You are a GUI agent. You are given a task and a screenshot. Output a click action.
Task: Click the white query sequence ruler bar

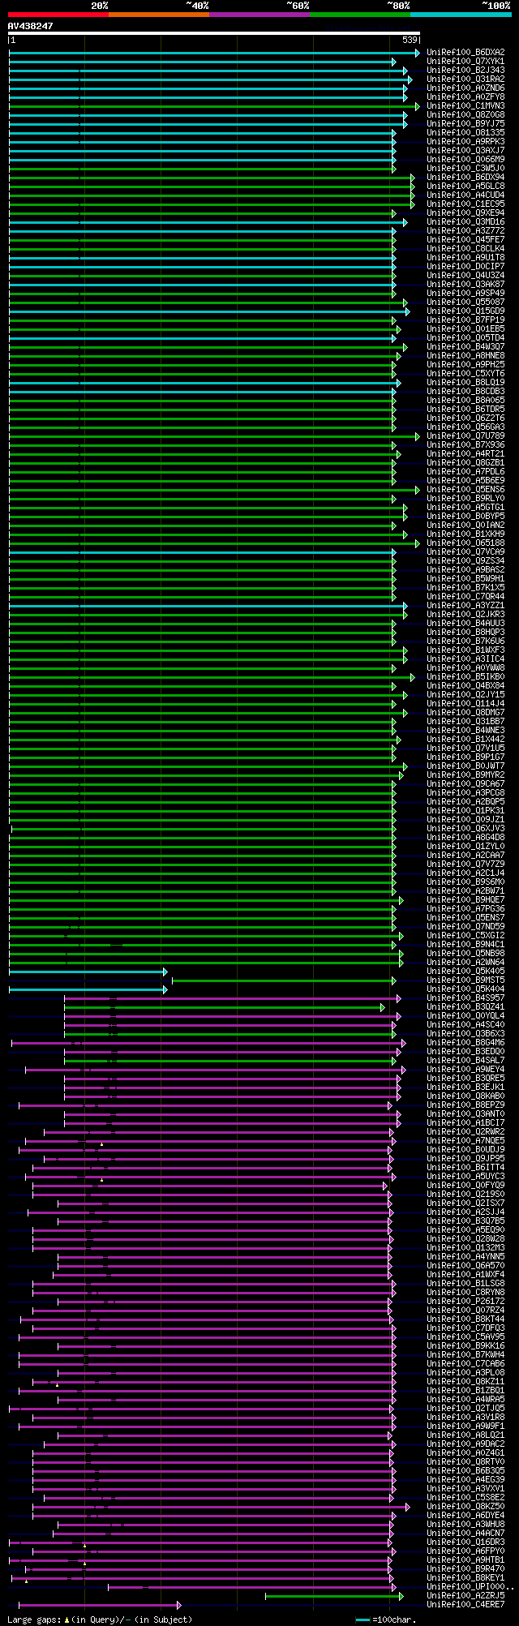[x=214, y=33]
